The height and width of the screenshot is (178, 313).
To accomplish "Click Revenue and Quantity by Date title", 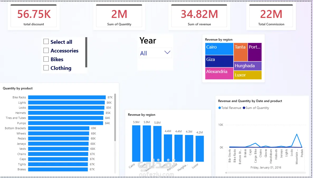I will pyautogui.click(x=250, y=101).
